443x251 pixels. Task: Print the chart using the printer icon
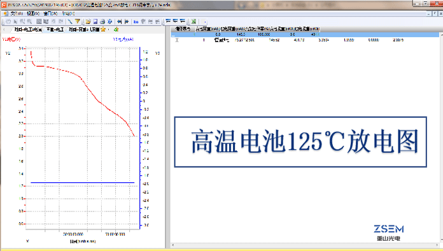102,22
